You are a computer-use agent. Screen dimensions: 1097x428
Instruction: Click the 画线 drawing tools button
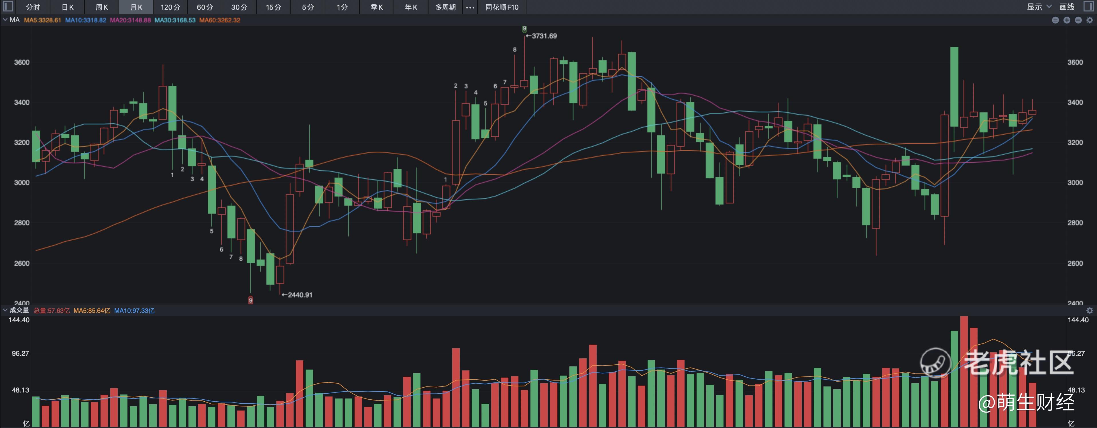[x=1067, y=7]
